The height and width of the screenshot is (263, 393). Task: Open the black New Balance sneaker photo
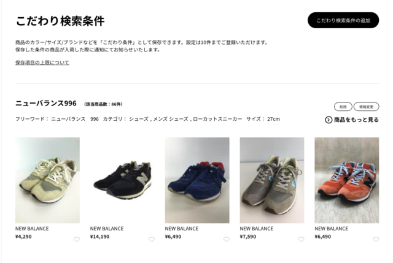click(x=122, y=180)
